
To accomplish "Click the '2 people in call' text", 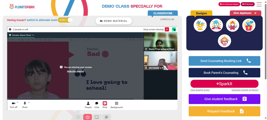I will pos(21,29).
